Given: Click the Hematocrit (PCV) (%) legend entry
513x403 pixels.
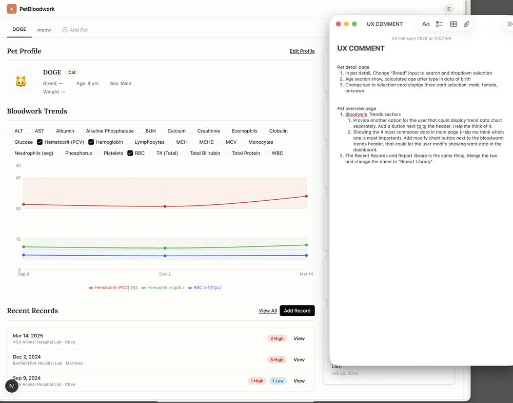Looking at the screenshot, I should point(113,287).
